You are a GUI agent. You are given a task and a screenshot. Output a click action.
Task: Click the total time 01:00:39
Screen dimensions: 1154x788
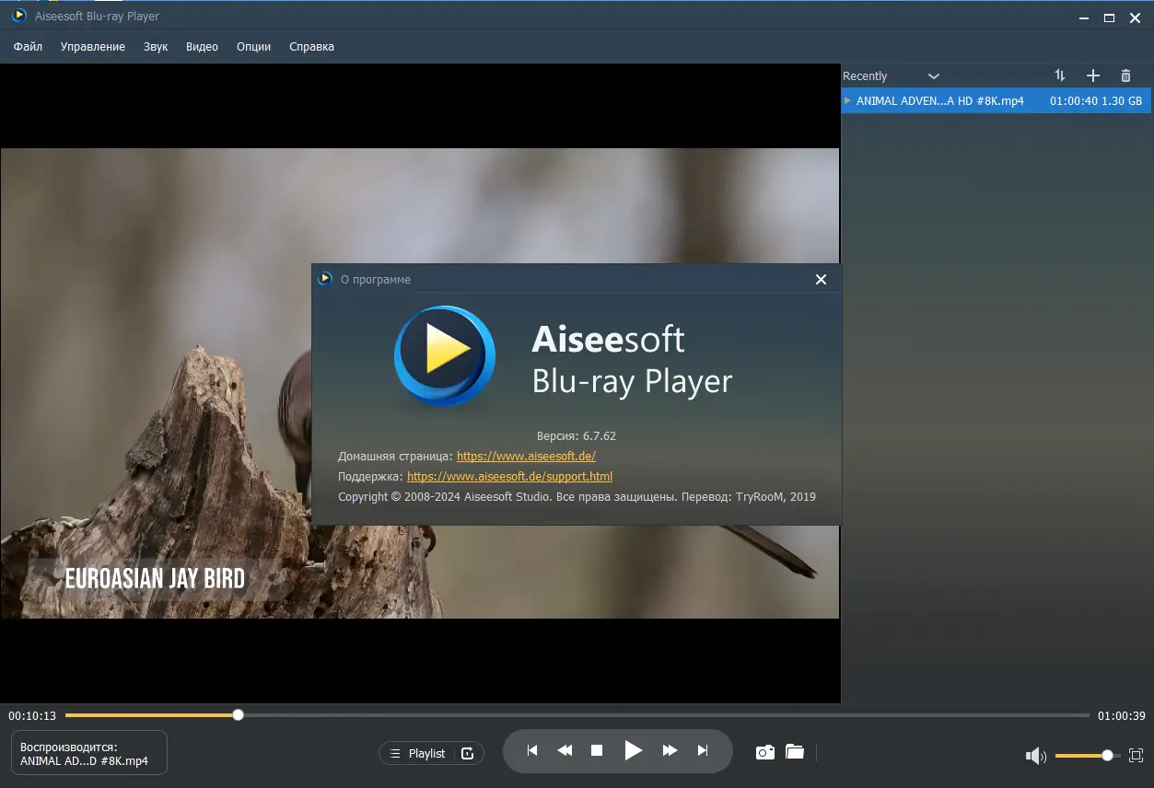coord(1121,715)
